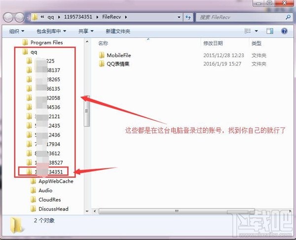Screen dimensions: 296x240
Task: Select the MobileFile folder icon
Action: (102, 55)
